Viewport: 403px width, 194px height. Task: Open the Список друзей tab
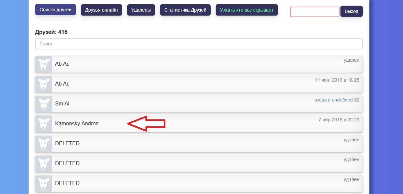click(56, 10)
